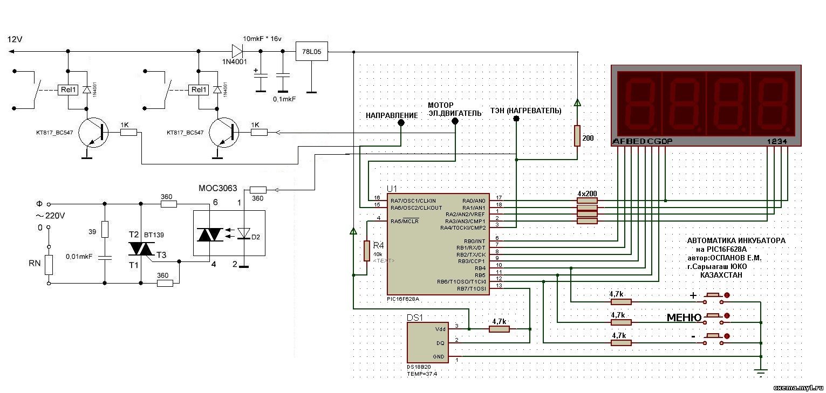Toggle the left relay contact switch
Screen dimensions: 826x393
coord(37,89)
